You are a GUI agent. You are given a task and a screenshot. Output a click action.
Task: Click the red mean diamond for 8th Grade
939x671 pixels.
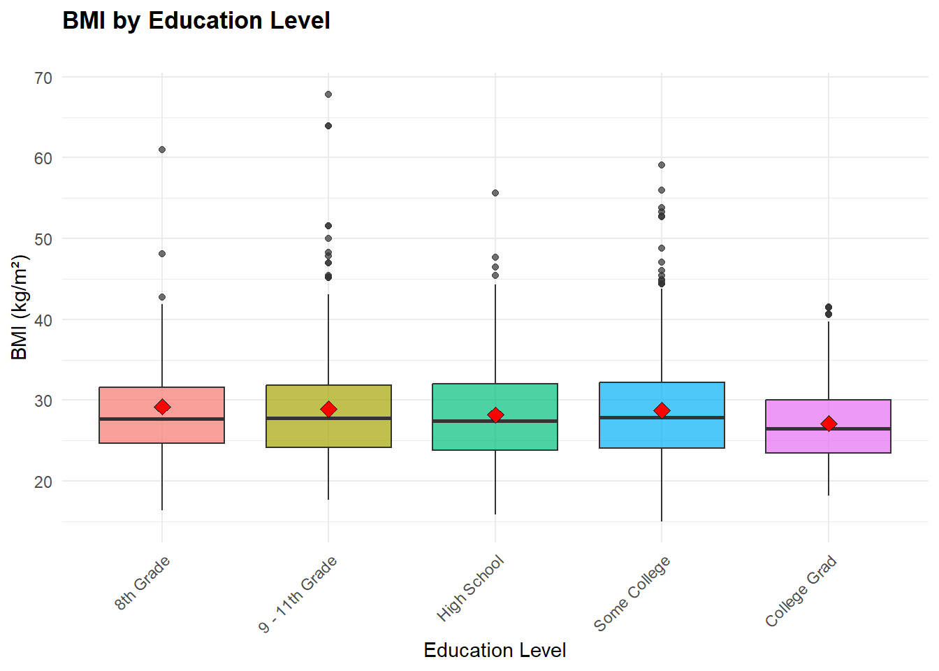pyautogui.click(x=162, y=407)
